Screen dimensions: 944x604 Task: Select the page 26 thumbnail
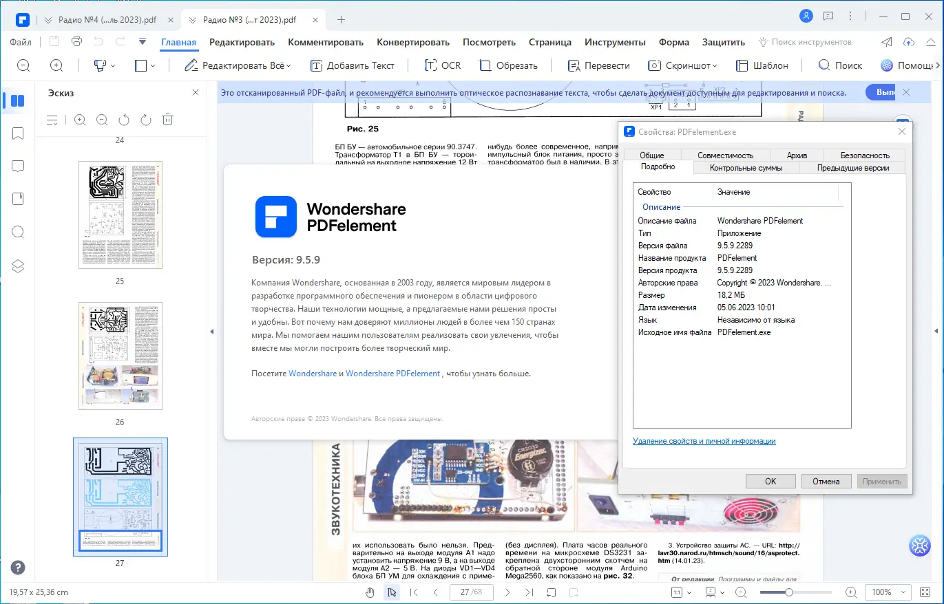coord(120,356)
